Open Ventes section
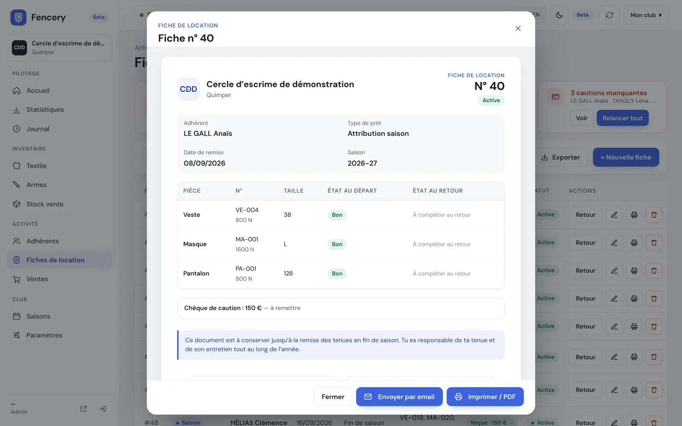The image size is (682, 426). [x=59, y=279]
